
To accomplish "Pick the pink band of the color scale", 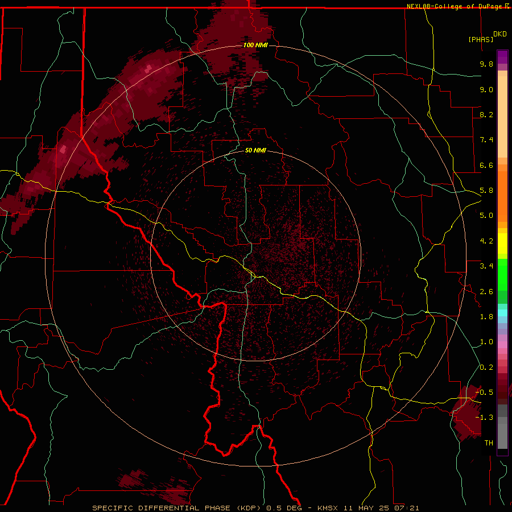I will click(502, 345).
